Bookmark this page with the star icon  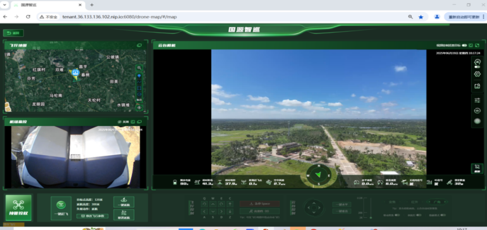421,17
